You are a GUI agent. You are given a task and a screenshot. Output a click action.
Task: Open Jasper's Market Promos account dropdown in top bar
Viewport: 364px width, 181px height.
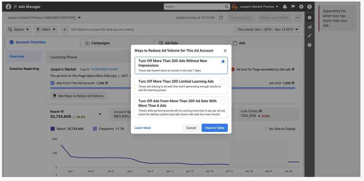259,7
